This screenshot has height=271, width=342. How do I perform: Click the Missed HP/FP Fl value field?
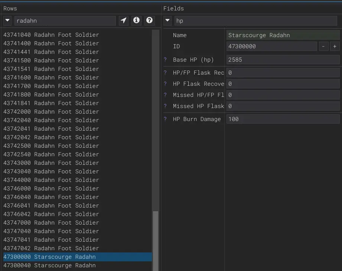(283, 95)
